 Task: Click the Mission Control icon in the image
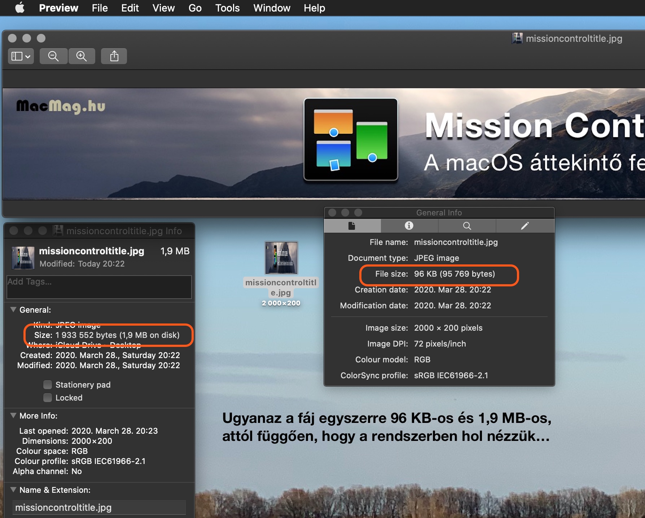point(351,139)
